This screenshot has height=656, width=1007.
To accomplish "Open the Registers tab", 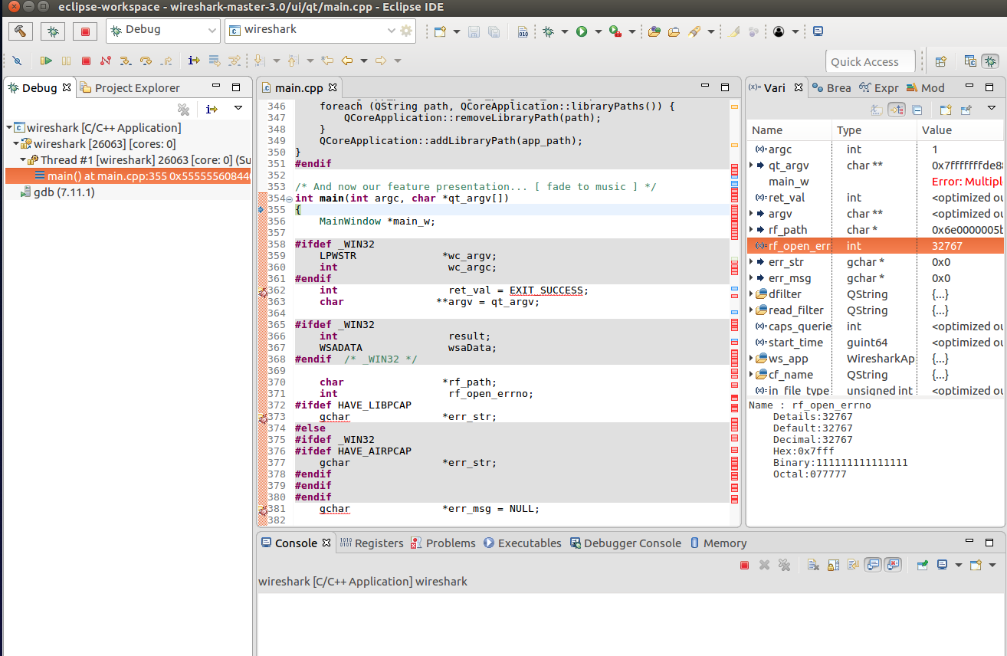I will (371, 543).
